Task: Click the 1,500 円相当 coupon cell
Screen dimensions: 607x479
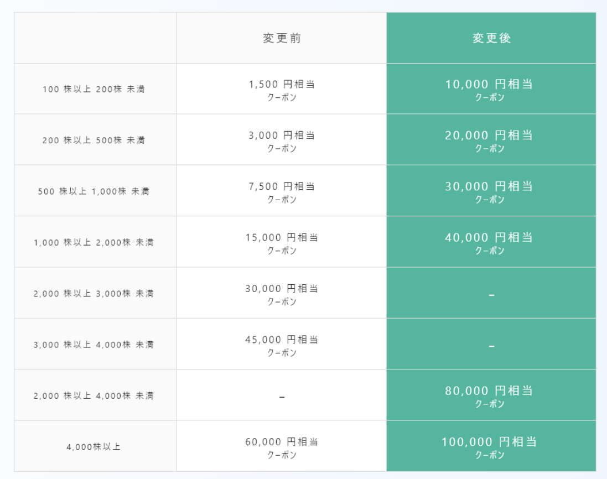Action: coord(282,90)
